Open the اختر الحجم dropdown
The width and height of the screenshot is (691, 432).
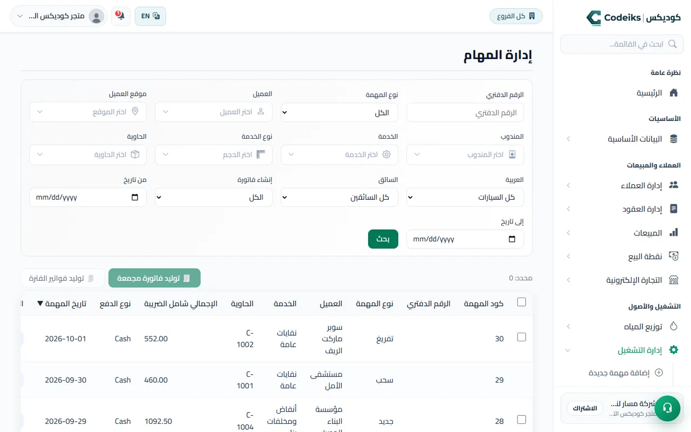(x=214, y=154)
